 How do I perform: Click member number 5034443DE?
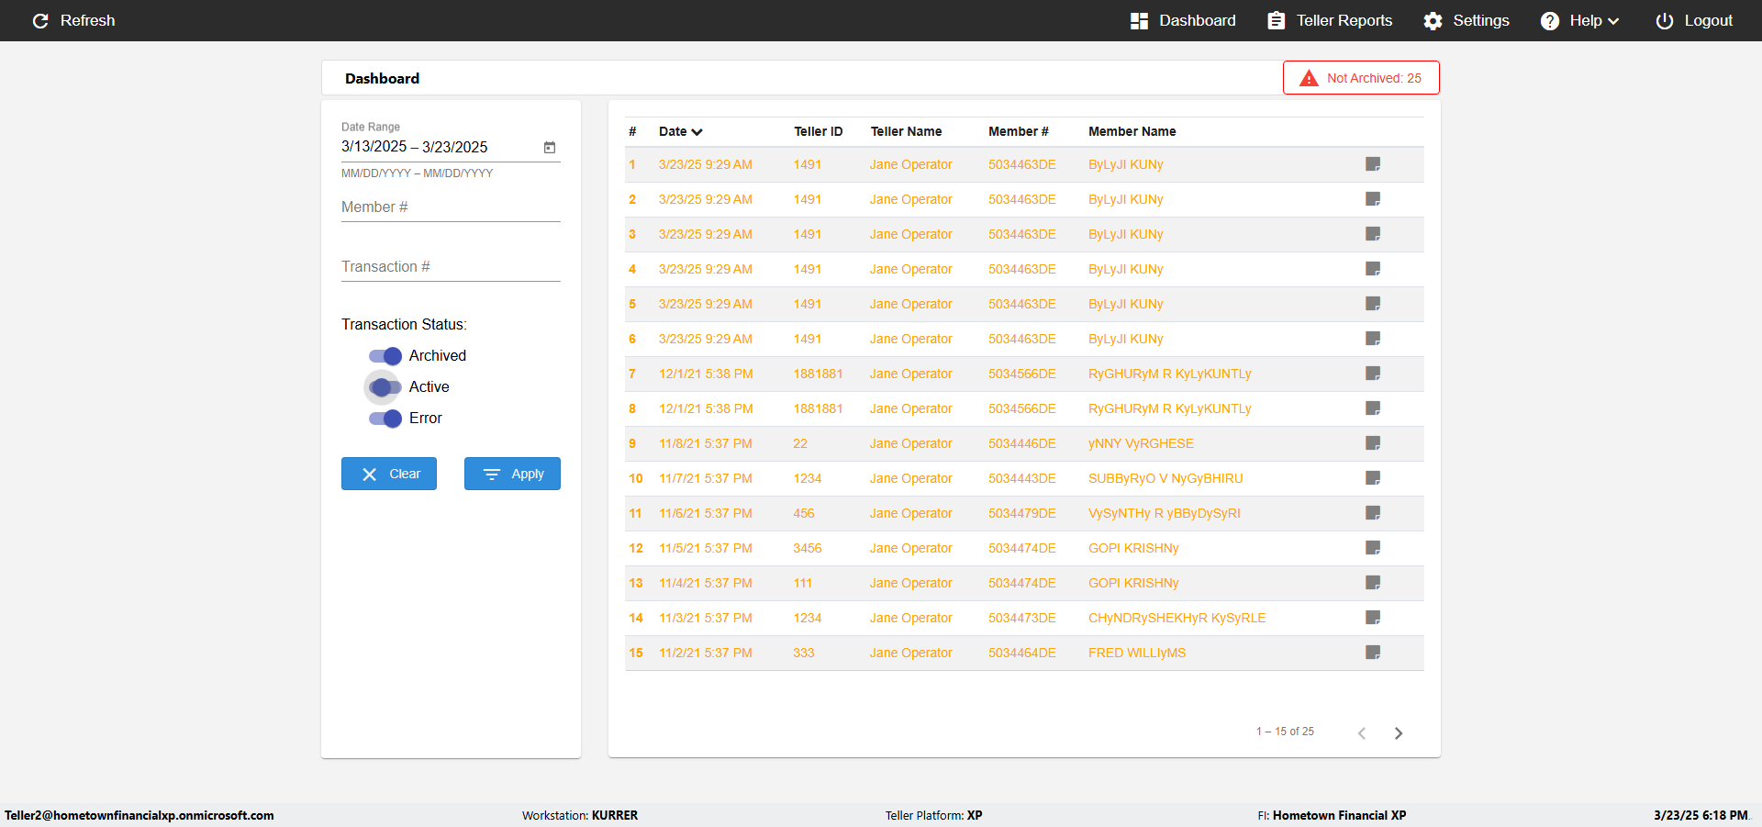(x=1021, y=478)
